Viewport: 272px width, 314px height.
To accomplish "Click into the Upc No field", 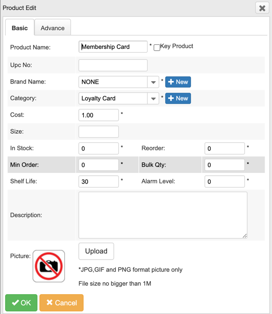I will point(113,65).
